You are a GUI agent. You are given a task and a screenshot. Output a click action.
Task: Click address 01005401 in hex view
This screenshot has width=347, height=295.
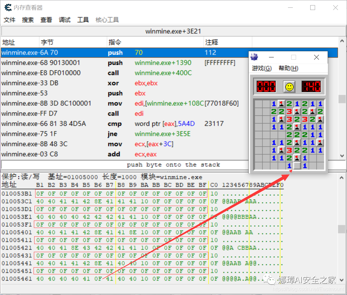(x=17, y=232)
